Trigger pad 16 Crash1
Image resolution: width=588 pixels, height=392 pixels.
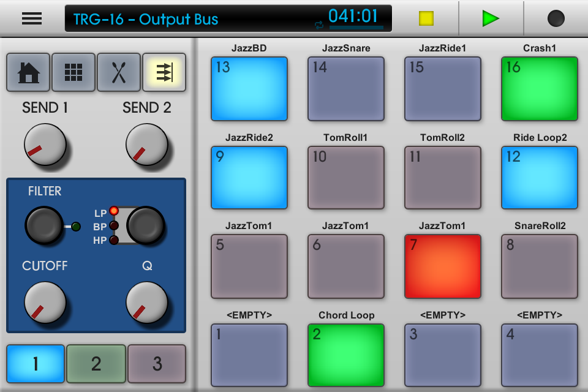(x=540, y=89)
